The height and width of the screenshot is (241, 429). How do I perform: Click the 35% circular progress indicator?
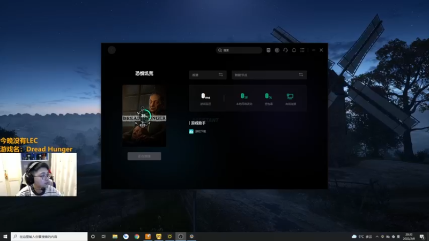[x=144, y=116]
